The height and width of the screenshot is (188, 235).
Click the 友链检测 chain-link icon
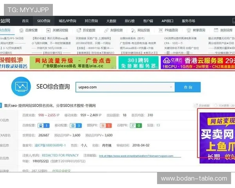[106, 31]
